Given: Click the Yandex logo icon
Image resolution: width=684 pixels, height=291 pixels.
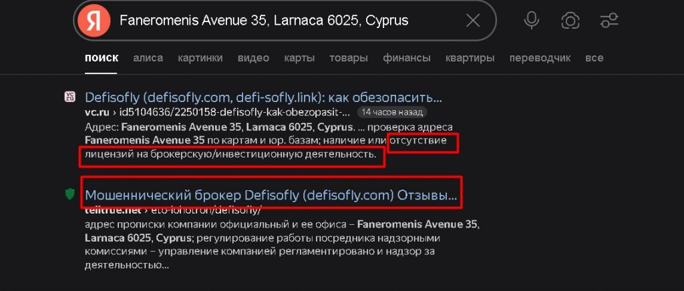Looking at the screenshot, I should click(x=94, y=21).
